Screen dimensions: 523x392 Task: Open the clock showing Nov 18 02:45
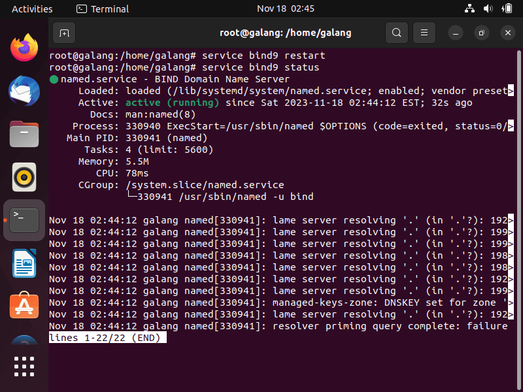(x=286, y=8)
